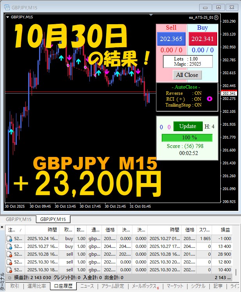Click order icon of 2025.10.30 16 sell row
The height and width of the screenshot is (292, 241).
[9, 262]
